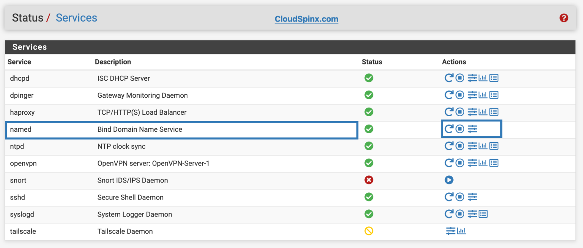Restart the OpenVPN server service
Image resolution: width=583 pixels, height=248 pixels.
(x=449, y=163)
